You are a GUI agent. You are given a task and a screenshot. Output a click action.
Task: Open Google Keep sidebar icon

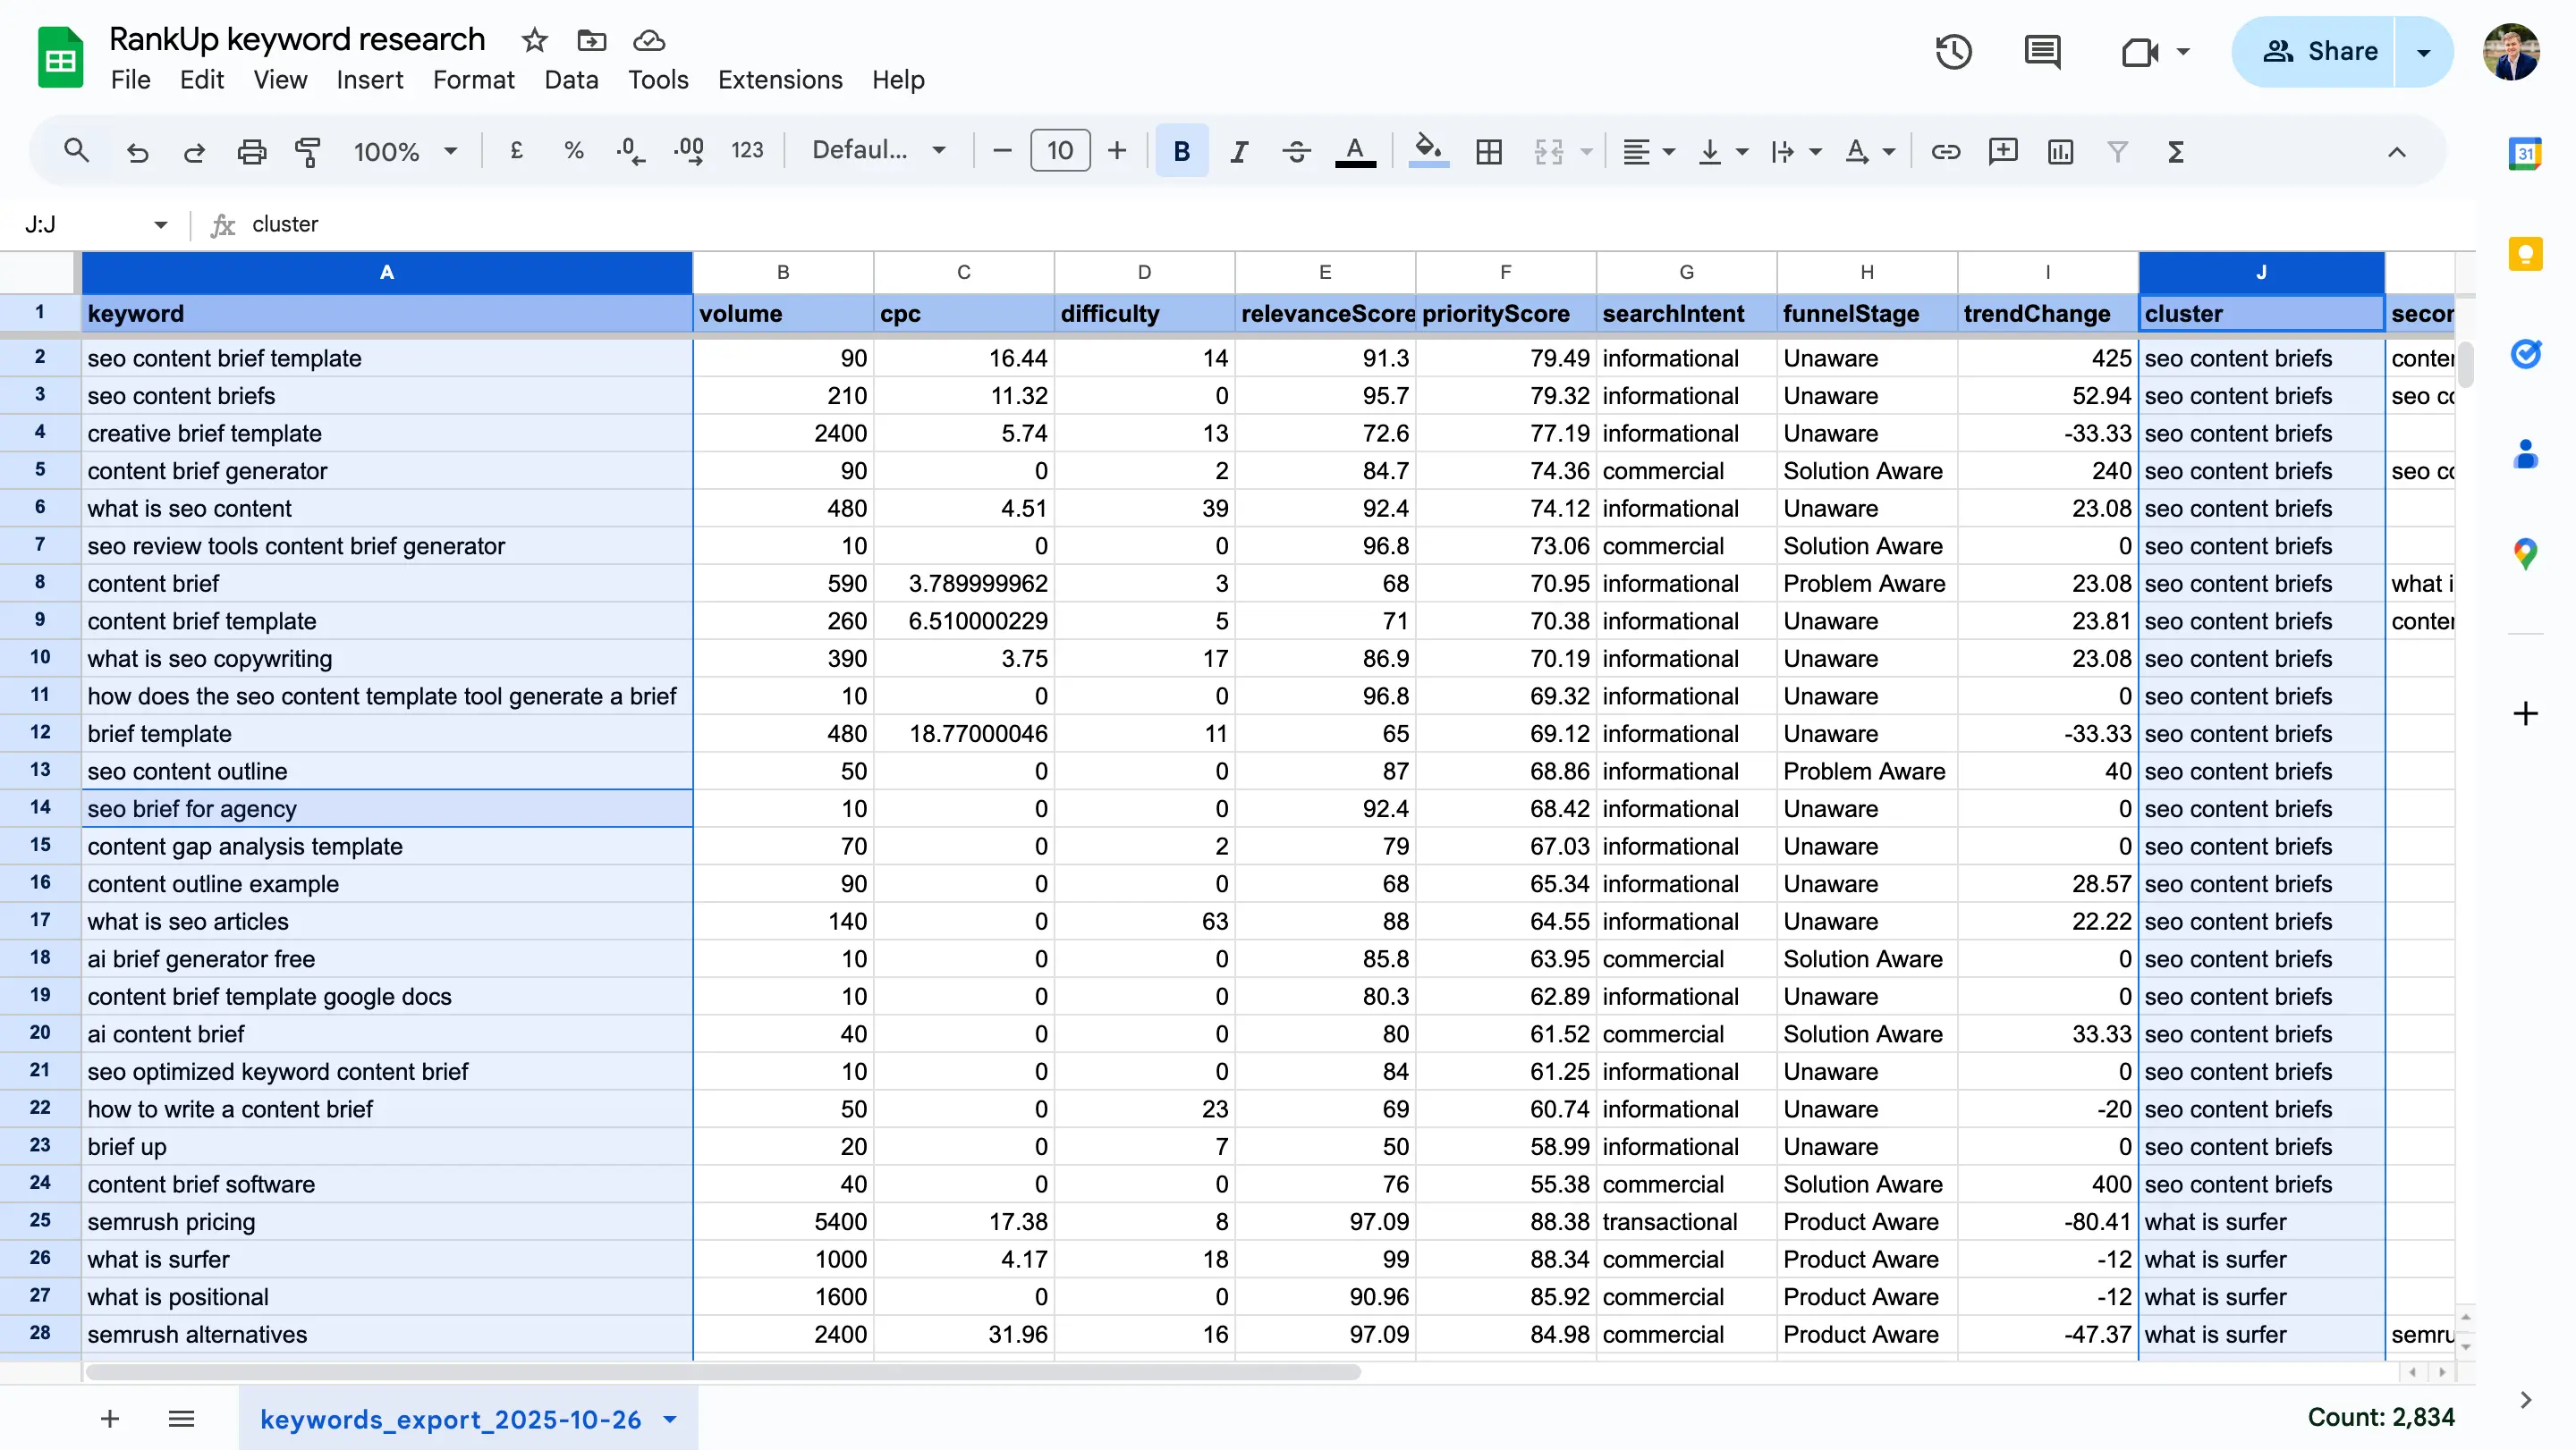tap(2525, 254)
